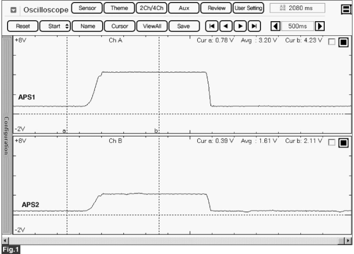The image size is (354, 254).
Task: Decrease the 500ms time base
Action: coord(276,26)
